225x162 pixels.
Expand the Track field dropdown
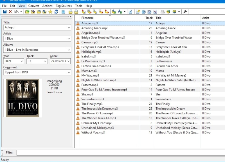pos(45,61)
